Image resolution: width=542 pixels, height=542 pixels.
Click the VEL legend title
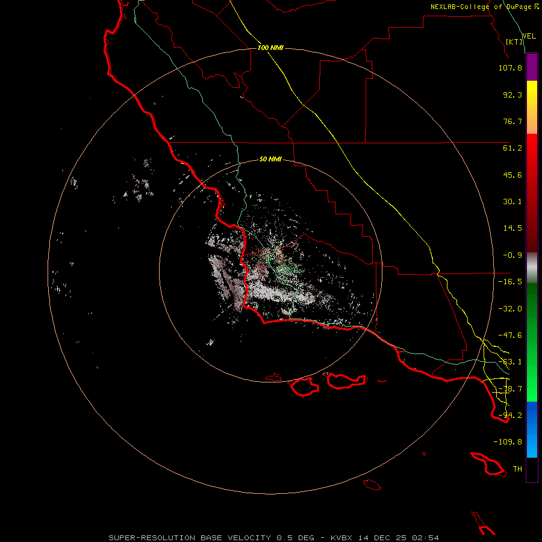(x=529, y=36)
